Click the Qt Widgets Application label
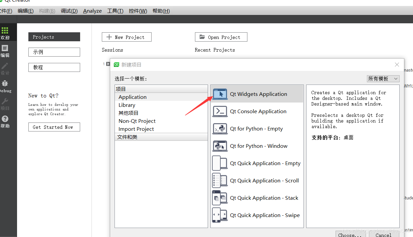The height and width of the screenshot is (237, 413). pyautogui.click(x=258, y=94)
